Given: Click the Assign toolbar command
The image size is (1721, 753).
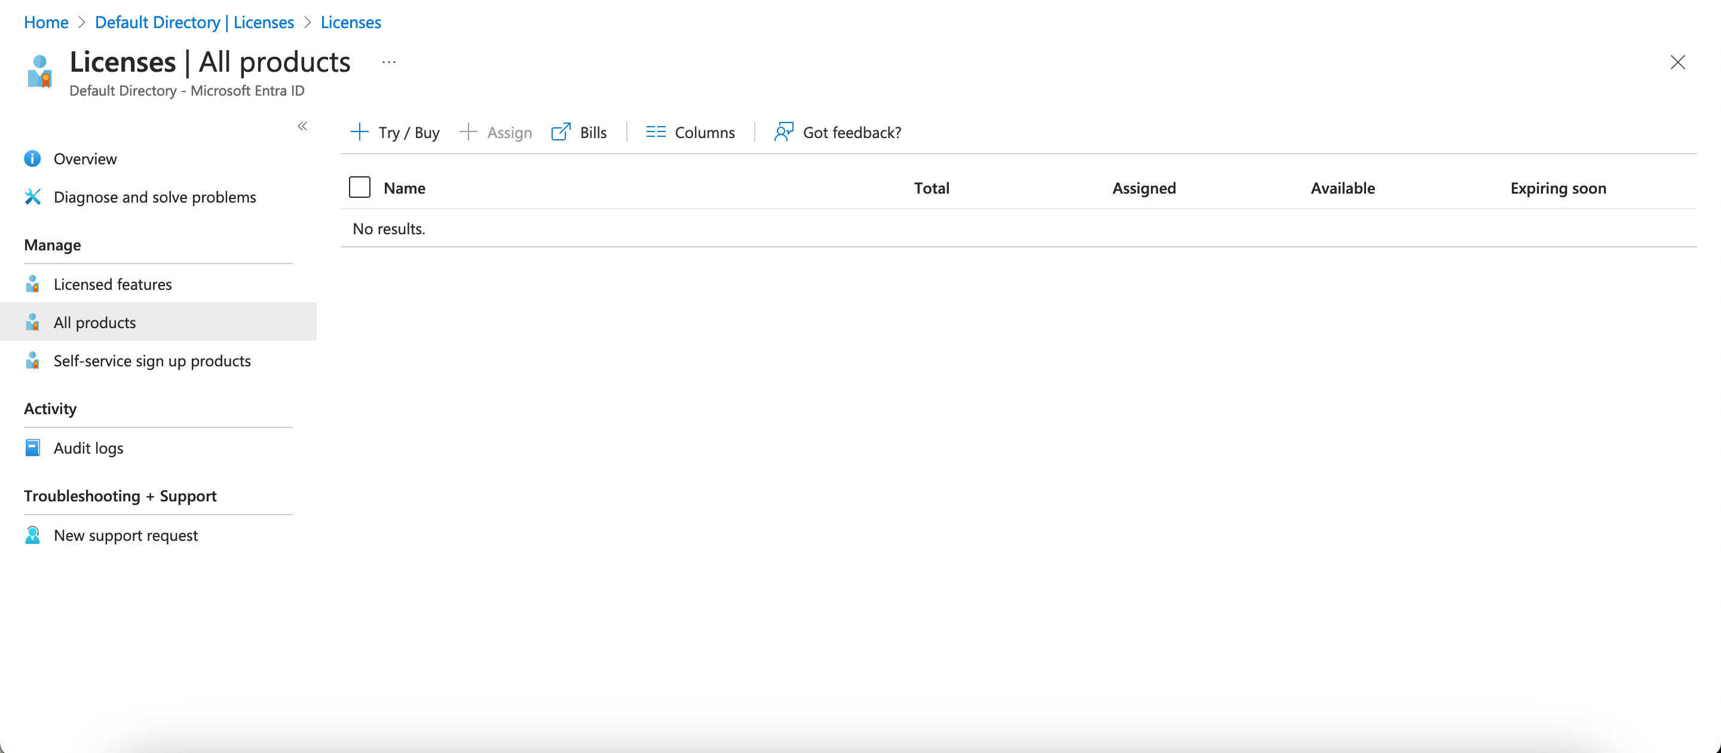Looking at the screenshot, I should (x=509, y=131).
